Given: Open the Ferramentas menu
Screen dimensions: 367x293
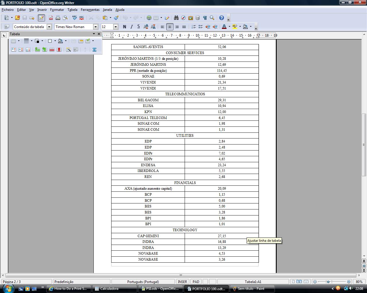Looking at the screenshot, I should [x=90, y=10].
